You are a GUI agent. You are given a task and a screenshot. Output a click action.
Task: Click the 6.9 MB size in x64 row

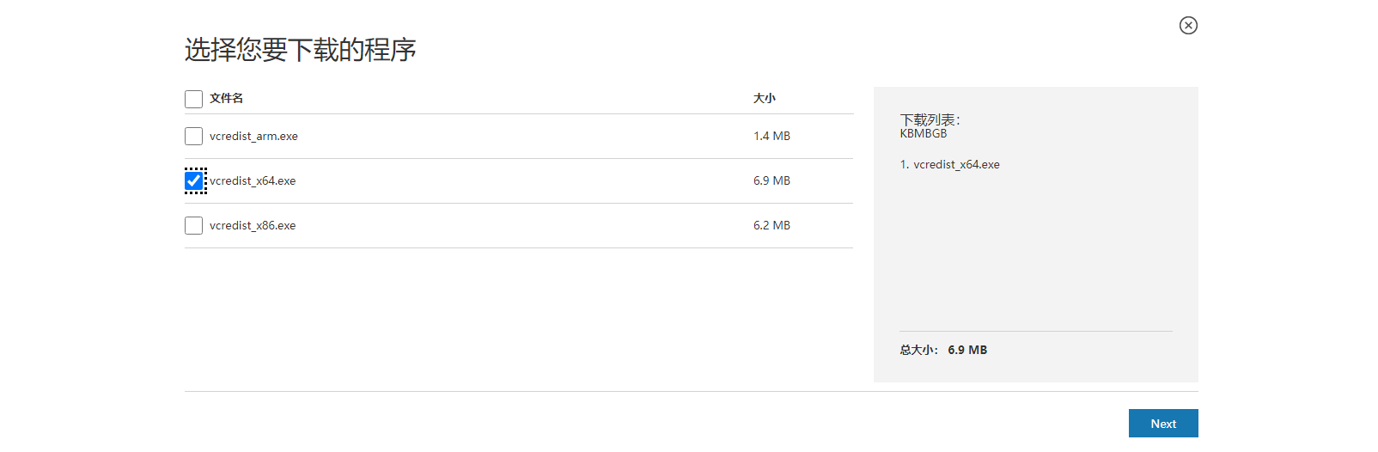click(771, 181)
